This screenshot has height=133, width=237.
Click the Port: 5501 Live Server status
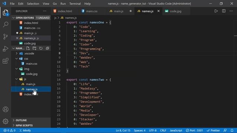point(194,130)
